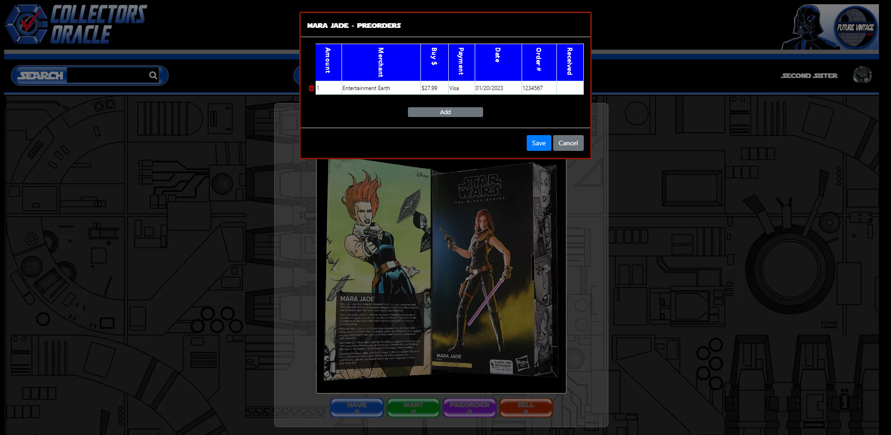Delete the Entertainment Earth preorder row
Image resolution: width=891 pixels, height=435 pixels.
(311, 88)
